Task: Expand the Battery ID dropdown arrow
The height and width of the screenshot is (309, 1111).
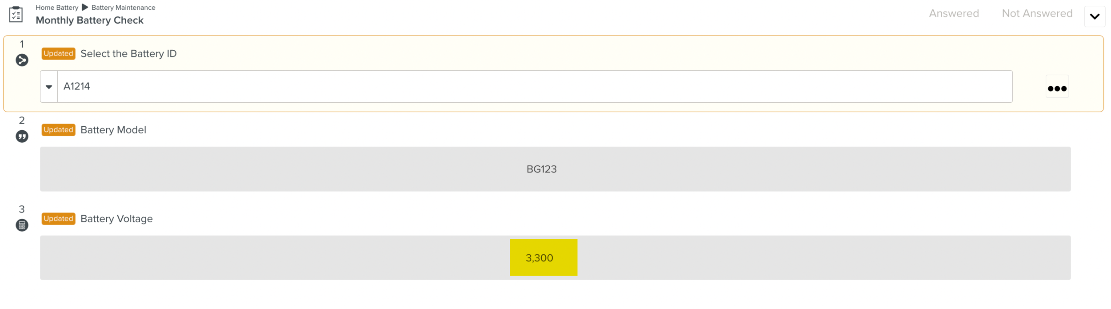Action: point(49,87)
